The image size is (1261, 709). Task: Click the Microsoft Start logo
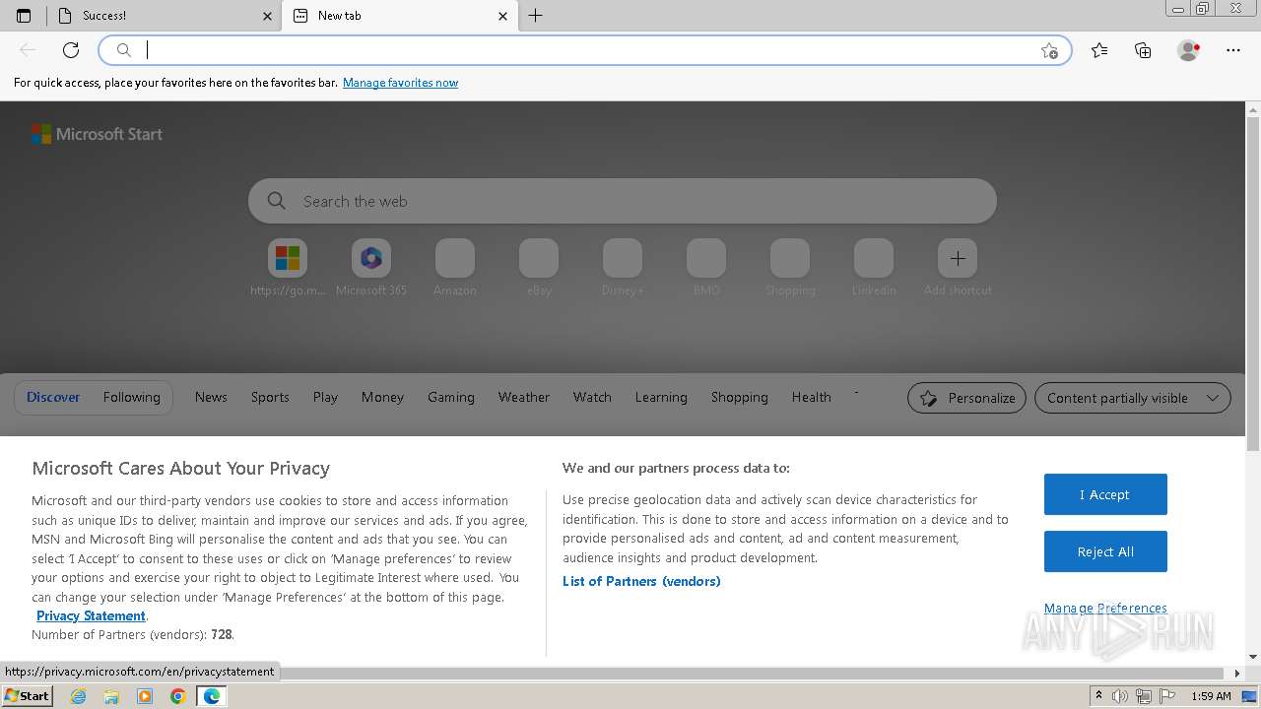tap(97, 134)
